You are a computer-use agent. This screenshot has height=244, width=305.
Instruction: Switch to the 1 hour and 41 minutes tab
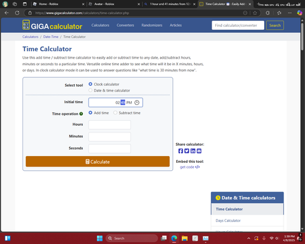click(170, 4)
